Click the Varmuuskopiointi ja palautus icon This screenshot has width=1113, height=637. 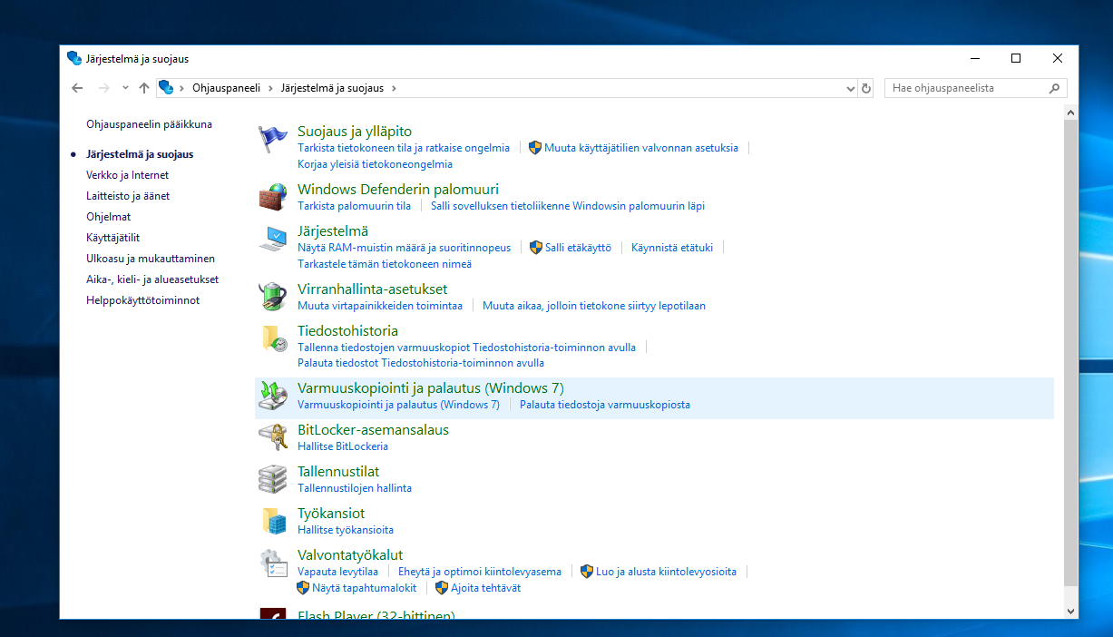tap(273, 395)
